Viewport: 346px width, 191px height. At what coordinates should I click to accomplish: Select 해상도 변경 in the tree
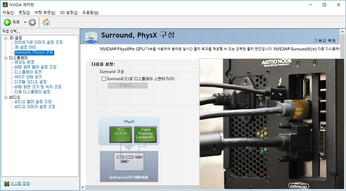(x=24, y=62)
